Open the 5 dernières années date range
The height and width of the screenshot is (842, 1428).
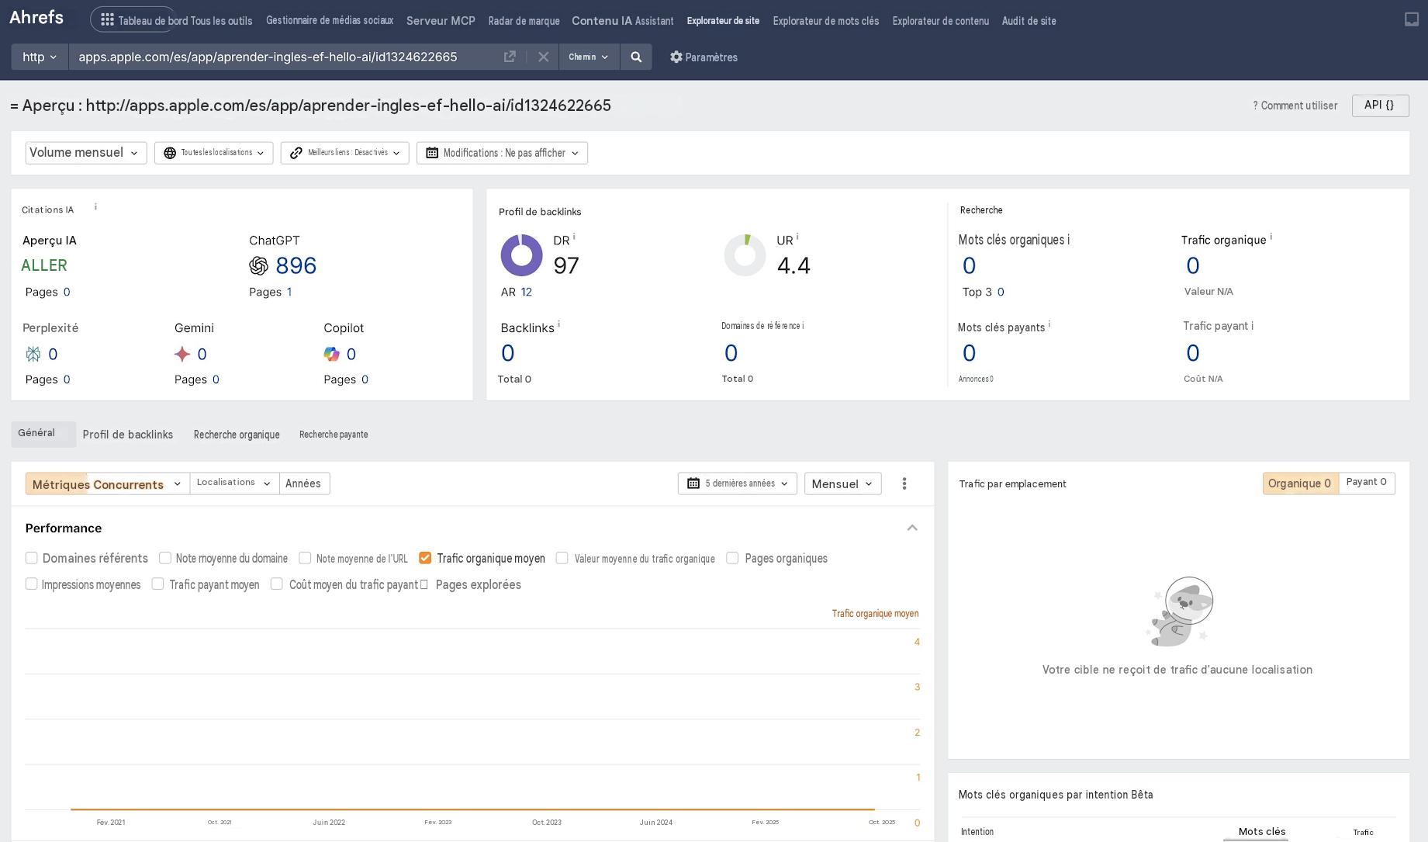[737, 483]
